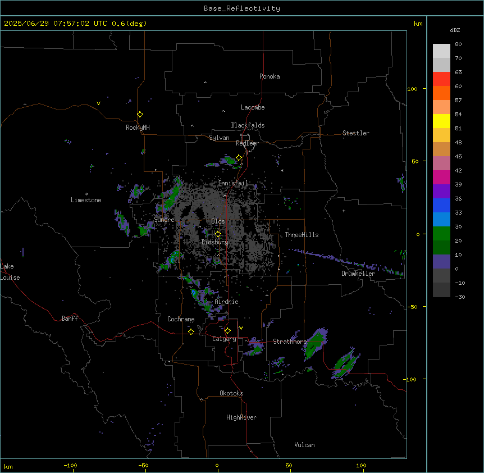The image size is (484, 473).
Task: Select the bright green 30 dBZ legend swatch
Action: click(441, 234)
